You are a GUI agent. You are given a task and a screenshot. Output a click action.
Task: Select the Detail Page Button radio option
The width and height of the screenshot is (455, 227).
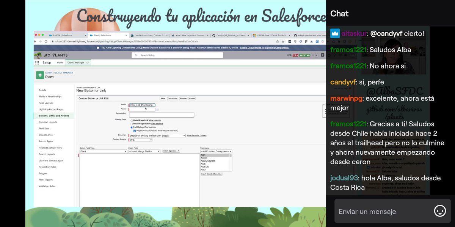132,124
